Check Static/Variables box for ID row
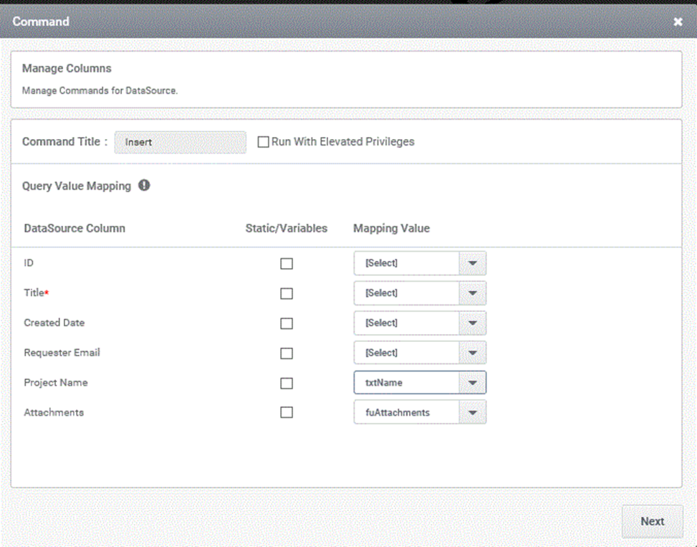 pos(287,264)
